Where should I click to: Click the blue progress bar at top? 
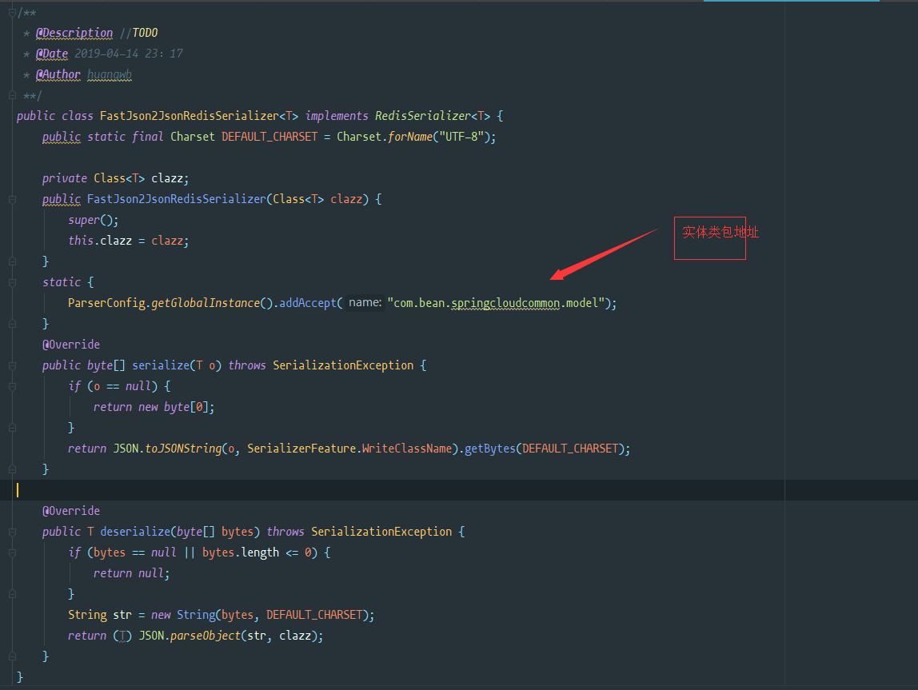point(792,3)
